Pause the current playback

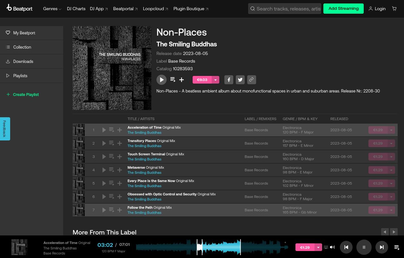[364, 247]
